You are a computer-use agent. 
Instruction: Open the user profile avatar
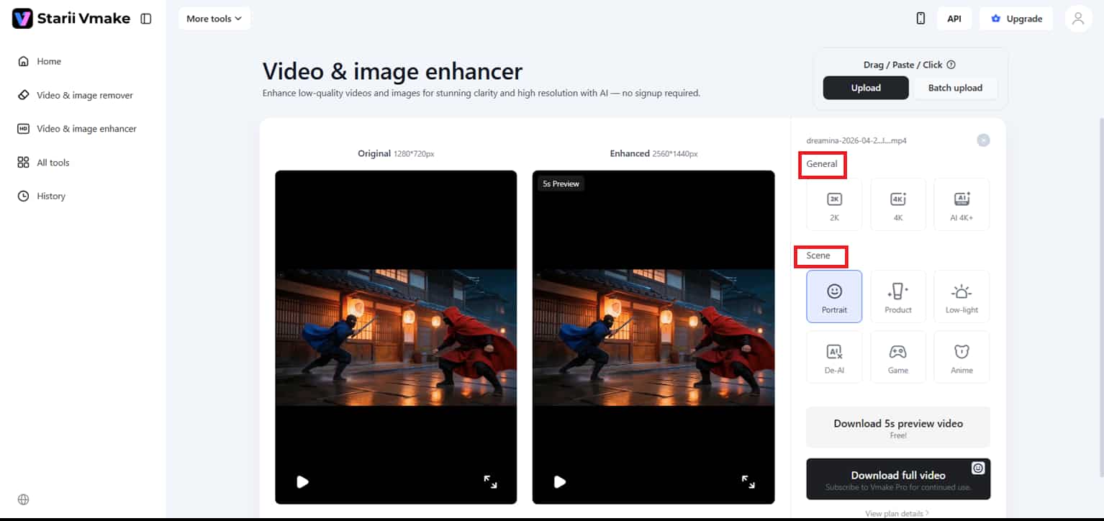coord(1078,19)
